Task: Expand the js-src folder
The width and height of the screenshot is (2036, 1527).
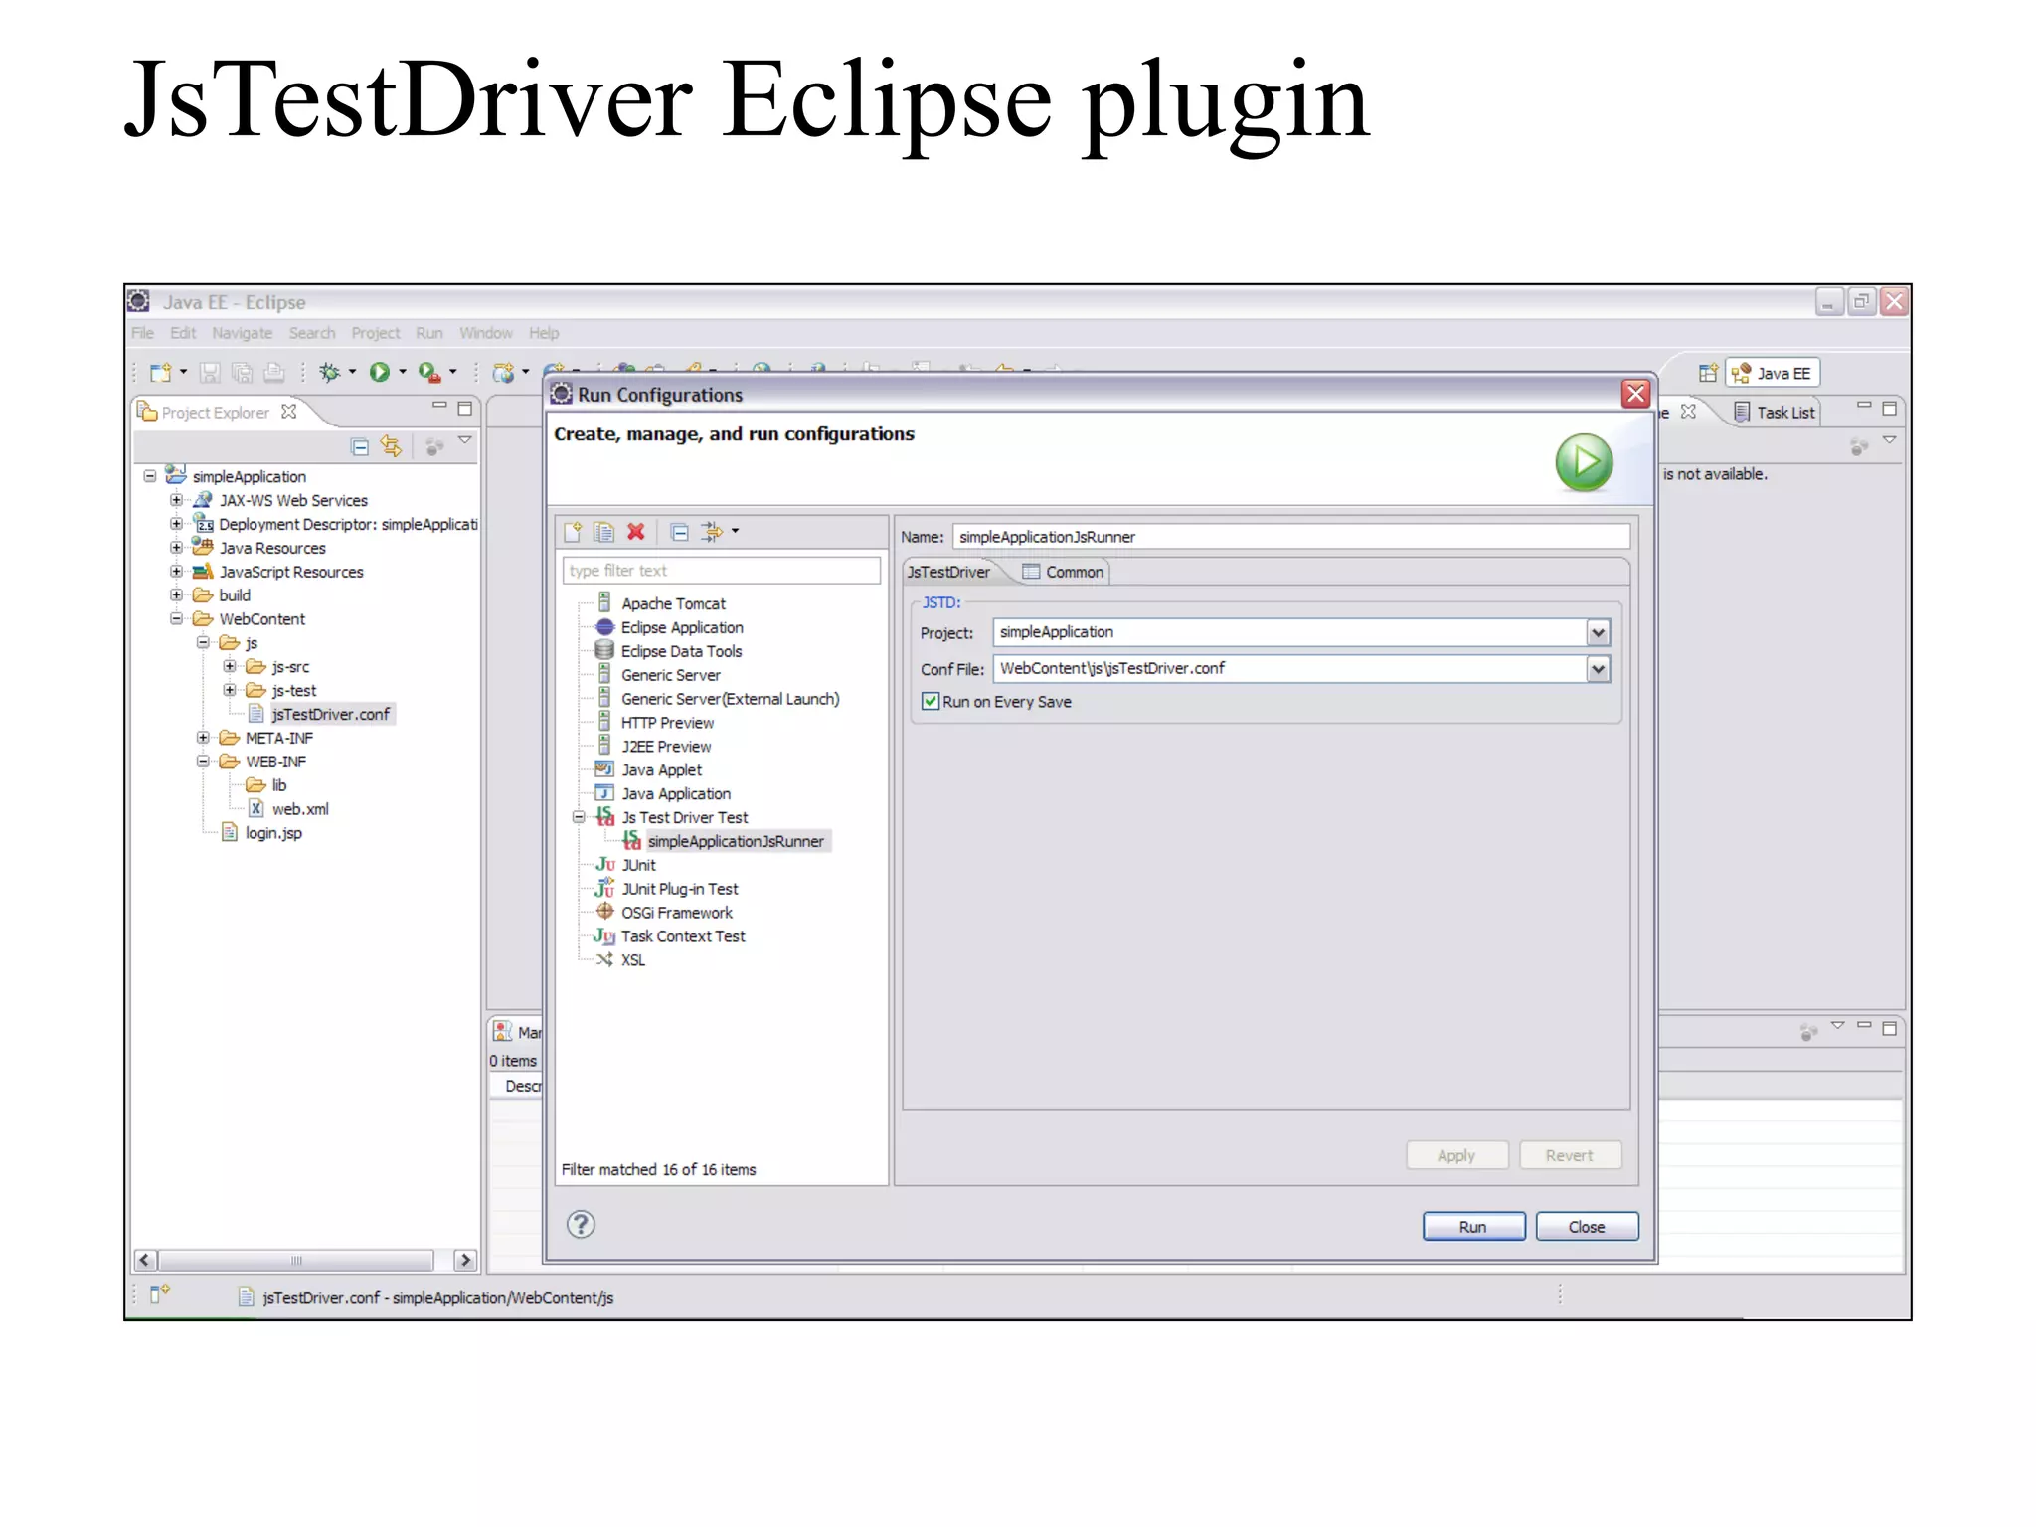Action: (230, 666)
